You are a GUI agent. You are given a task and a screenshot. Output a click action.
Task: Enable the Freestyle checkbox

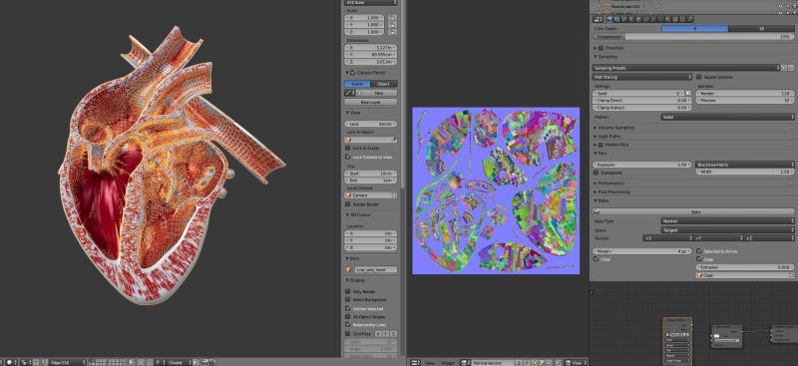(x=601, y=48)
